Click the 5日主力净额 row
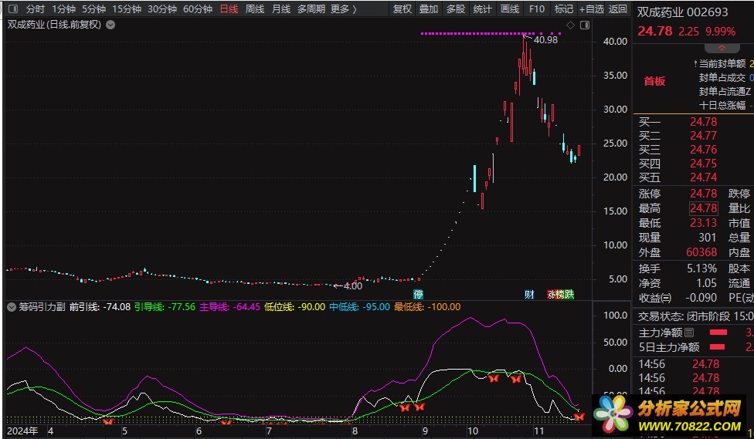This screenshot has height=439, width=754. (x=696, y=347)
